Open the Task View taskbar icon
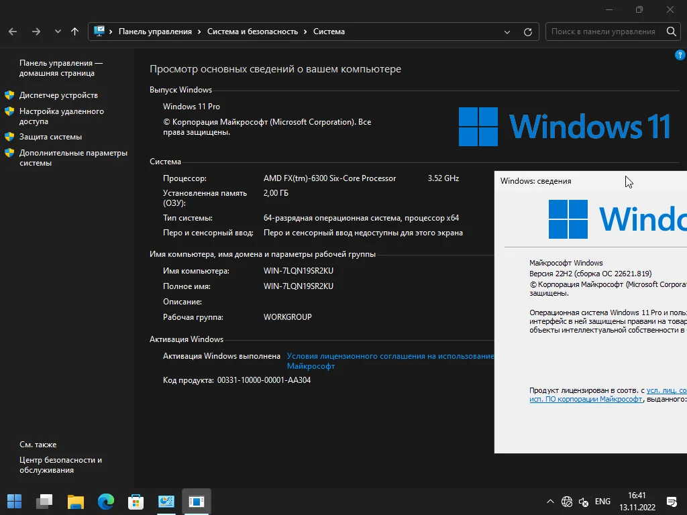This screenshot has height=515, width=687. coord(45,501)
